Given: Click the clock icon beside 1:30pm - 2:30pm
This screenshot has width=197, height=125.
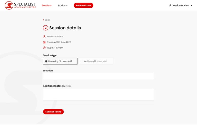Looking at the screenshot, I should tap(44, 48).
